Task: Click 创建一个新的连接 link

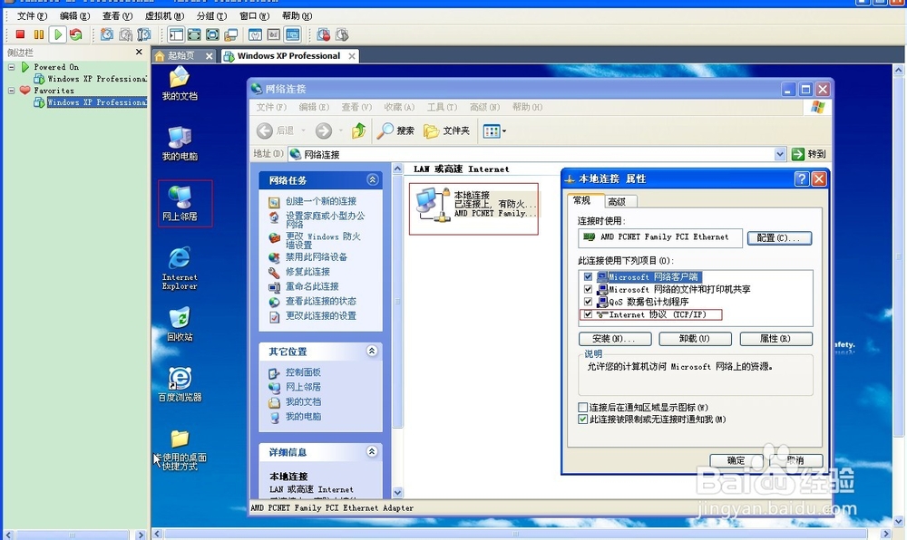Action: (x=321, y=201)
